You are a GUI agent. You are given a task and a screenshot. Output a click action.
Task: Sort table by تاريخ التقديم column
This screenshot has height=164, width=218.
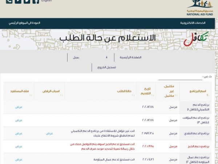[x=147, y=91]
